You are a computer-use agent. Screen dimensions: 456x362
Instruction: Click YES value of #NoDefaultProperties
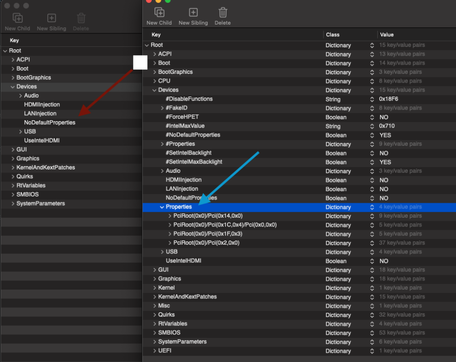pyautogui.click(x=385, y=135)
